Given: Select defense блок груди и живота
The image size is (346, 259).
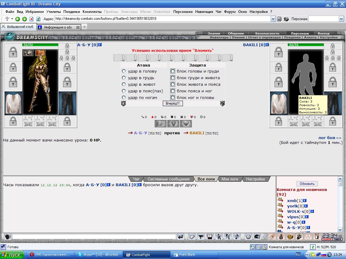Looking at the screenshot, I should coord(173,78).
